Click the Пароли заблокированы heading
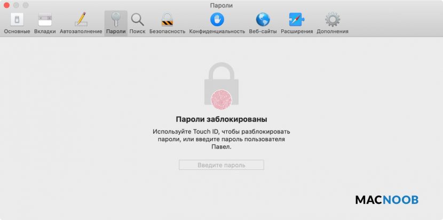 [221, 119]
